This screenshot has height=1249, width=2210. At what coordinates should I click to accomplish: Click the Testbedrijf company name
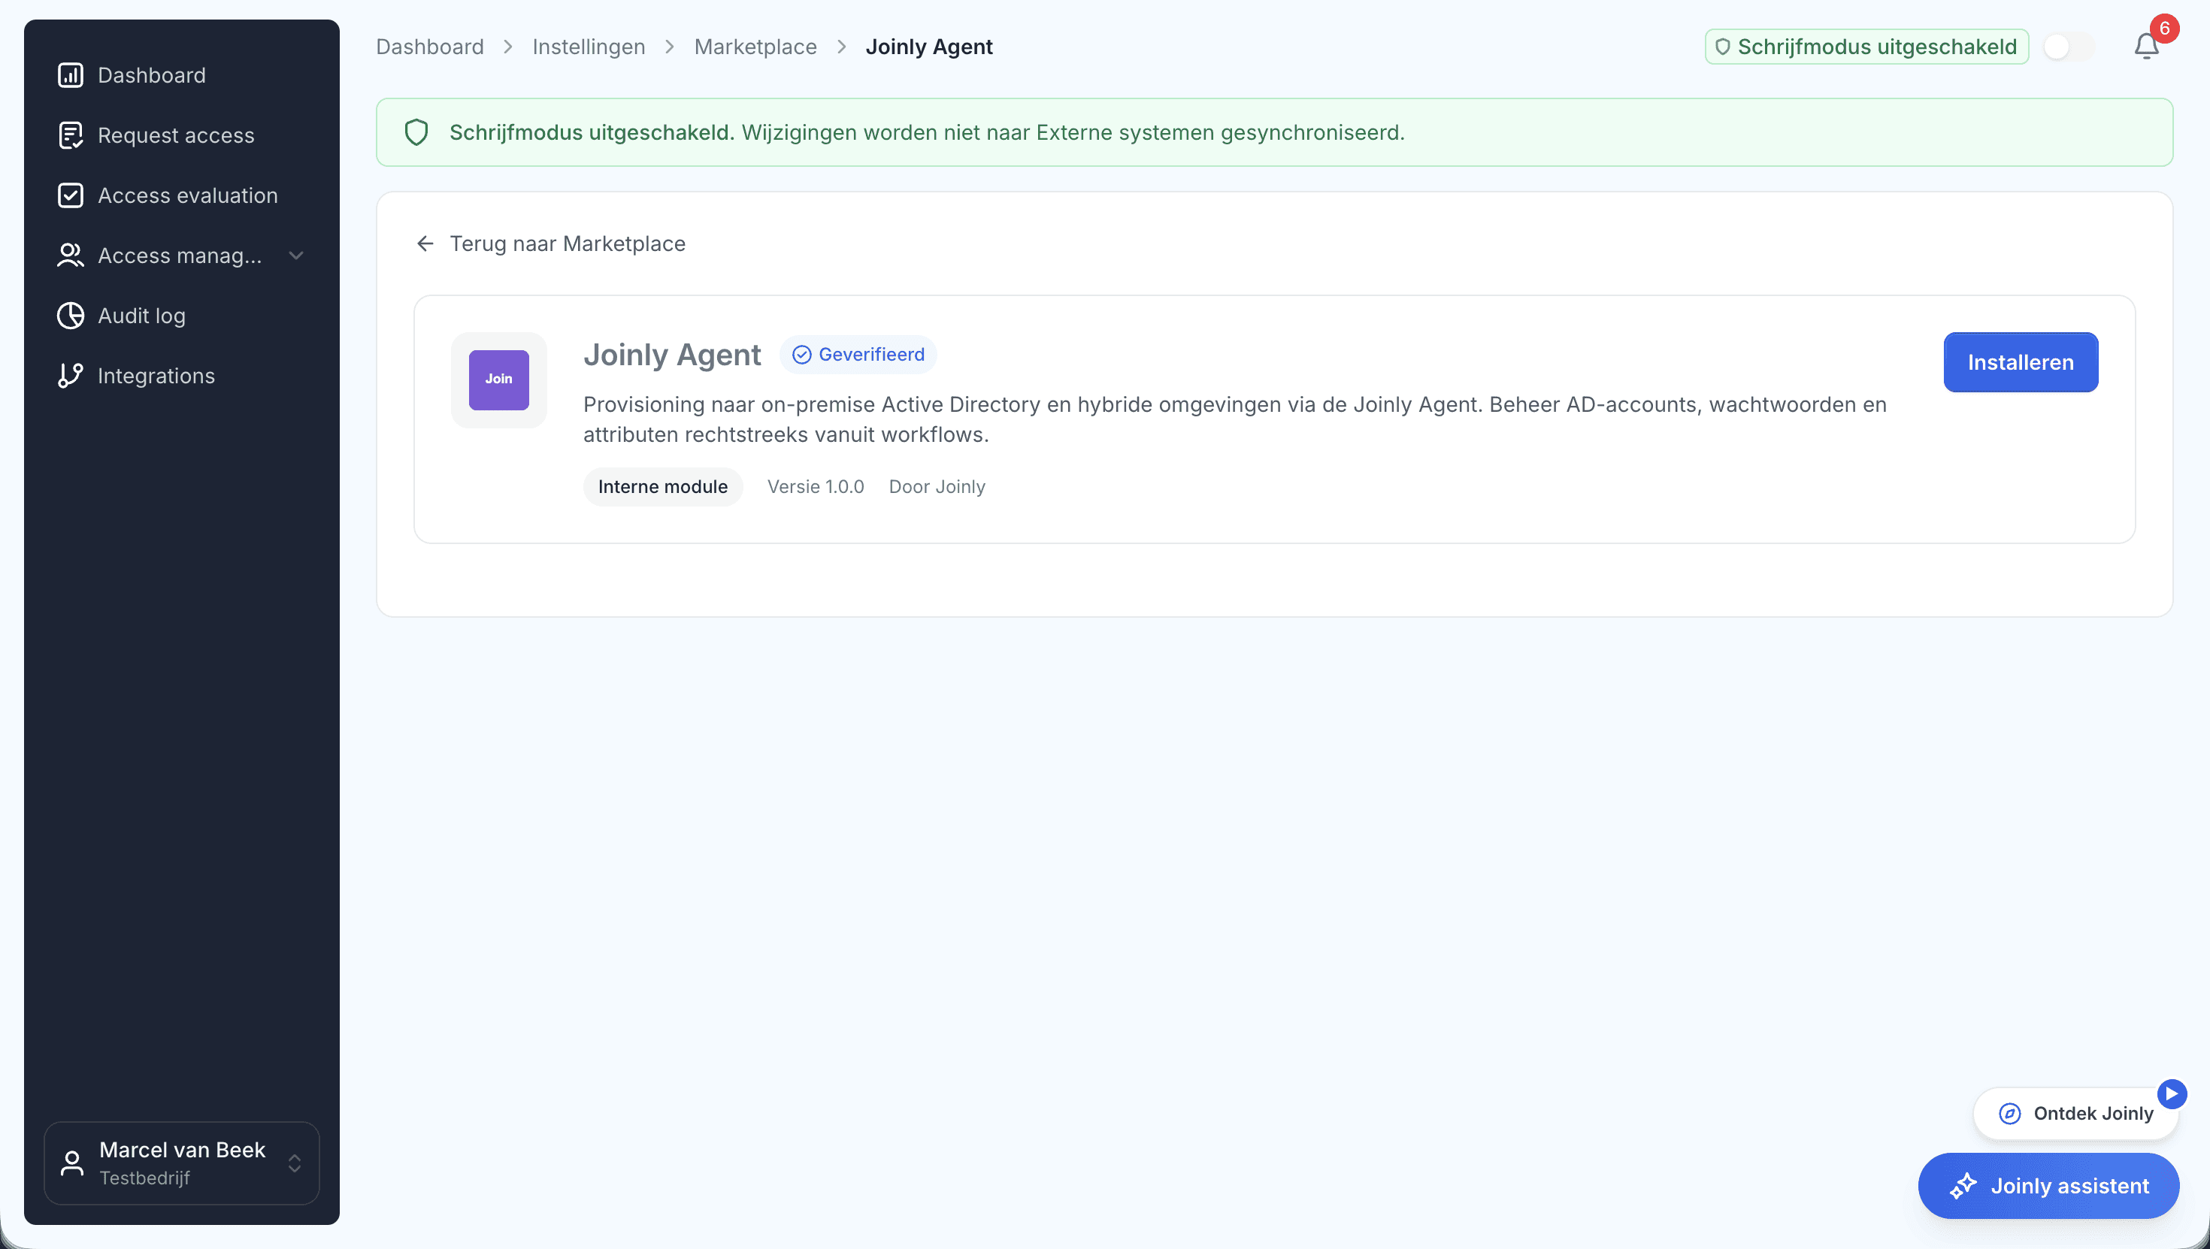(x=145, y=1178)
